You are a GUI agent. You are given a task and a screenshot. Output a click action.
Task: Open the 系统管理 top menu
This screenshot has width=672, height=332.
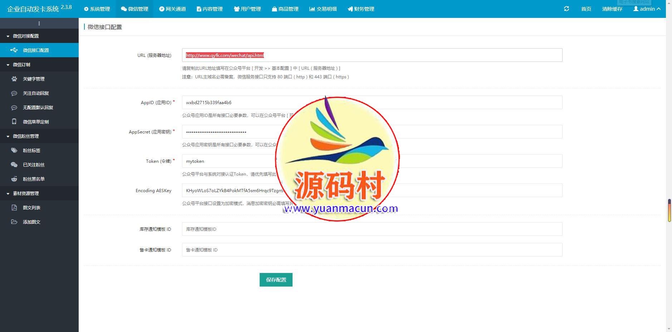click(97, 9)
